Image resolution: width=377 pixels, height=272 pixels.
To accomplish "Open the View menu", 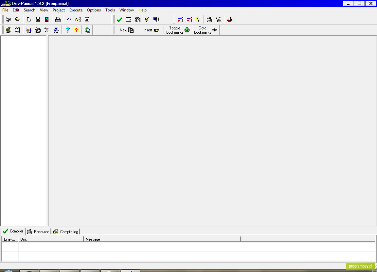I will (x=44, y=10).
